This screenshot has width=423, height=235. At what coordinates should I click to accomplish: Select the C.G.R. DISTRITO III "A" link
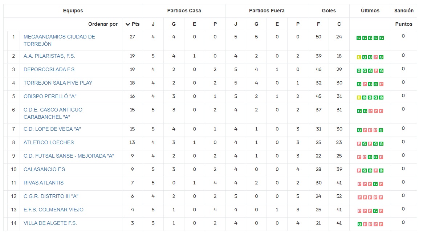click(x=51, y=196)
